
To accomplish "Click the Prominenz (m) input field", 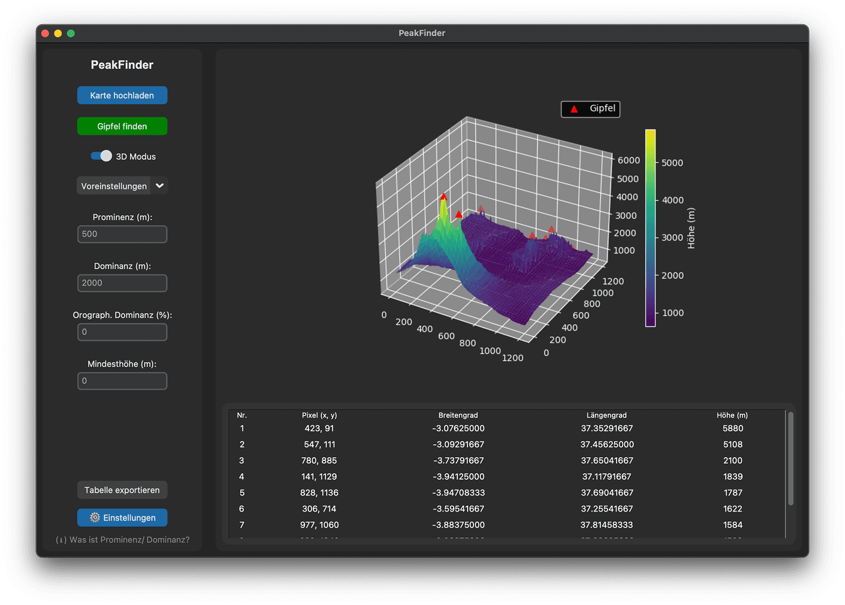I will [122, 234].
